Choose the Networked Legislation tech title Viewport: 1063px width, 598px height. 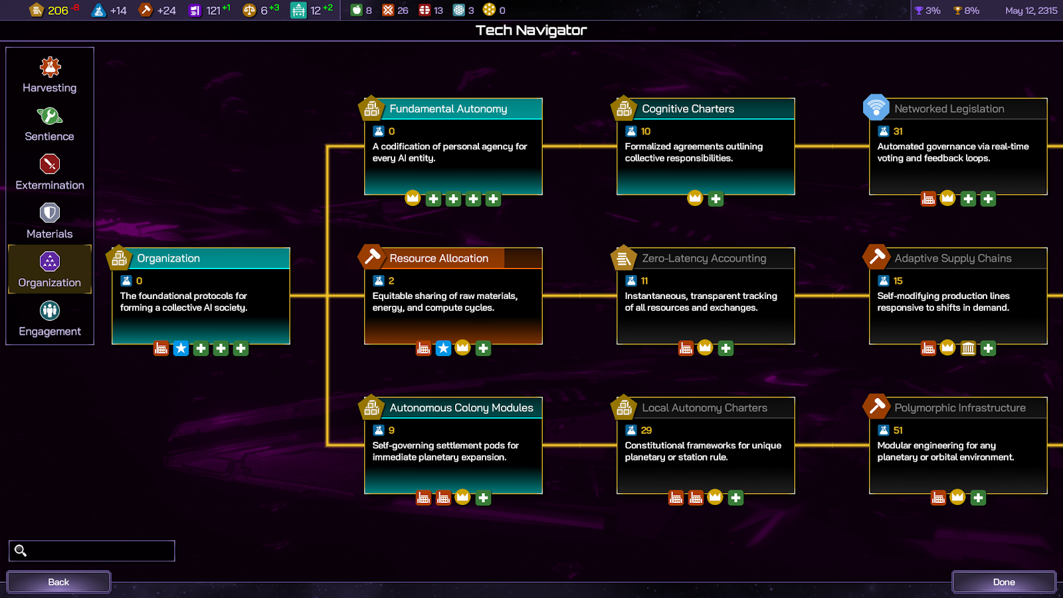(x=949, y=109)
